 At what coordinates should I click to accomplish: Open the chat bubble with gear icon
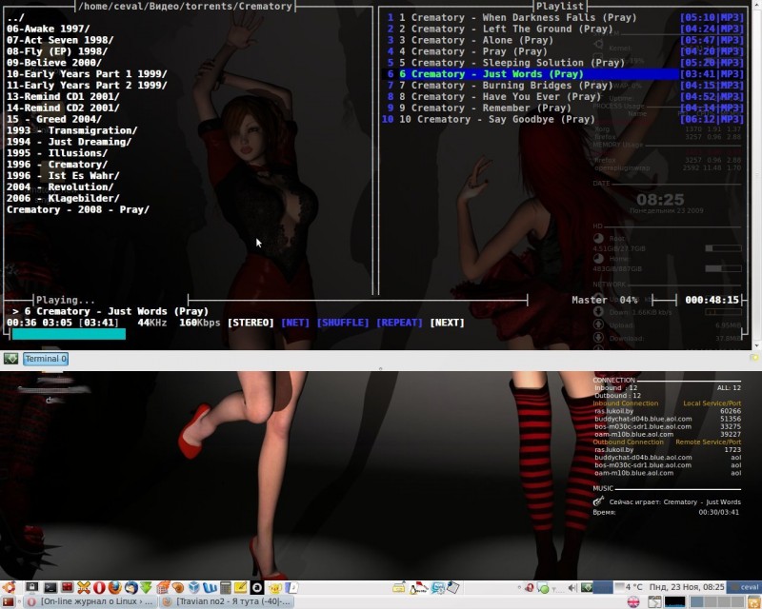(x=437, y=588)
